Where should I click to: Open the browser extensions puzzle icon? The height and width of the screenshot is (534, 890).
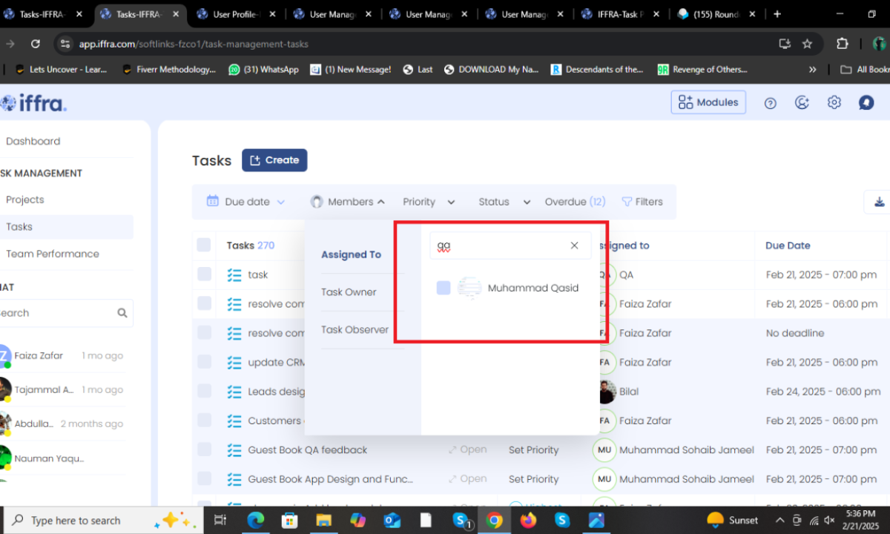[x=842, y=44]
